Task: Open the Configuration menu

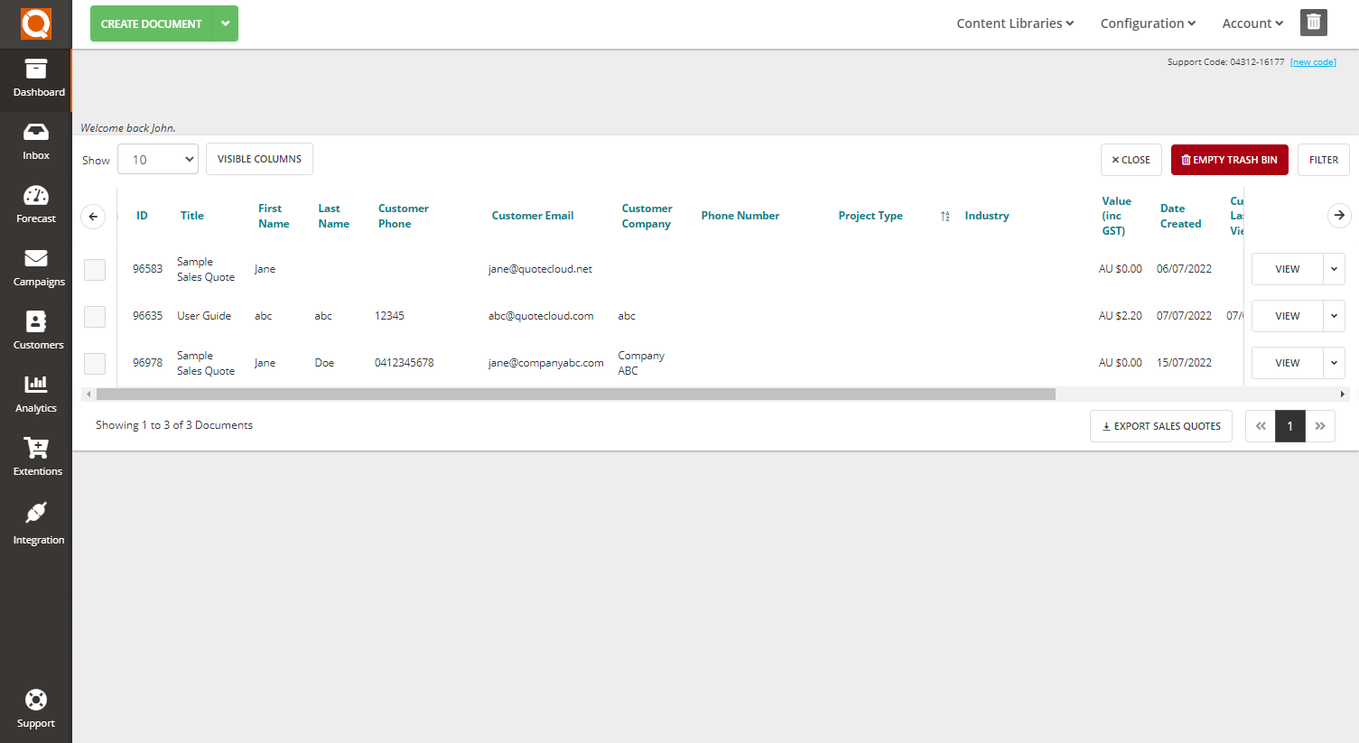Action: tap(1147, 23)
